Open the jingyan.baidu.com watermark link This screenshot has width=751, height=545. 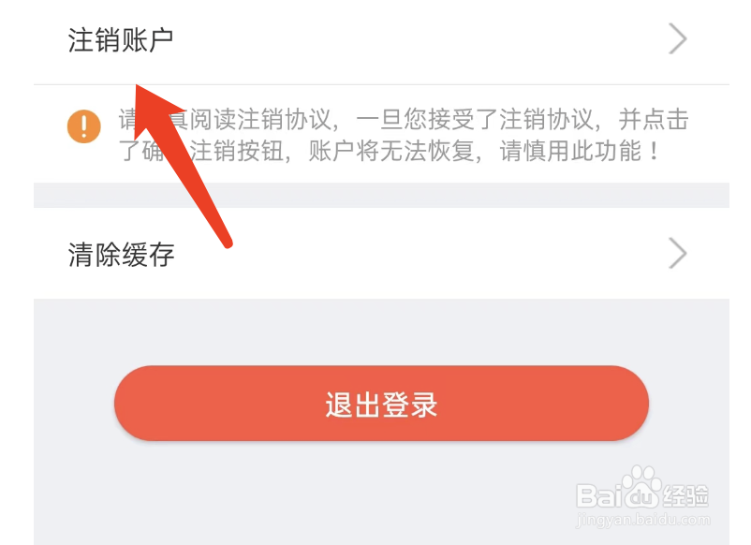coord(643,519)
